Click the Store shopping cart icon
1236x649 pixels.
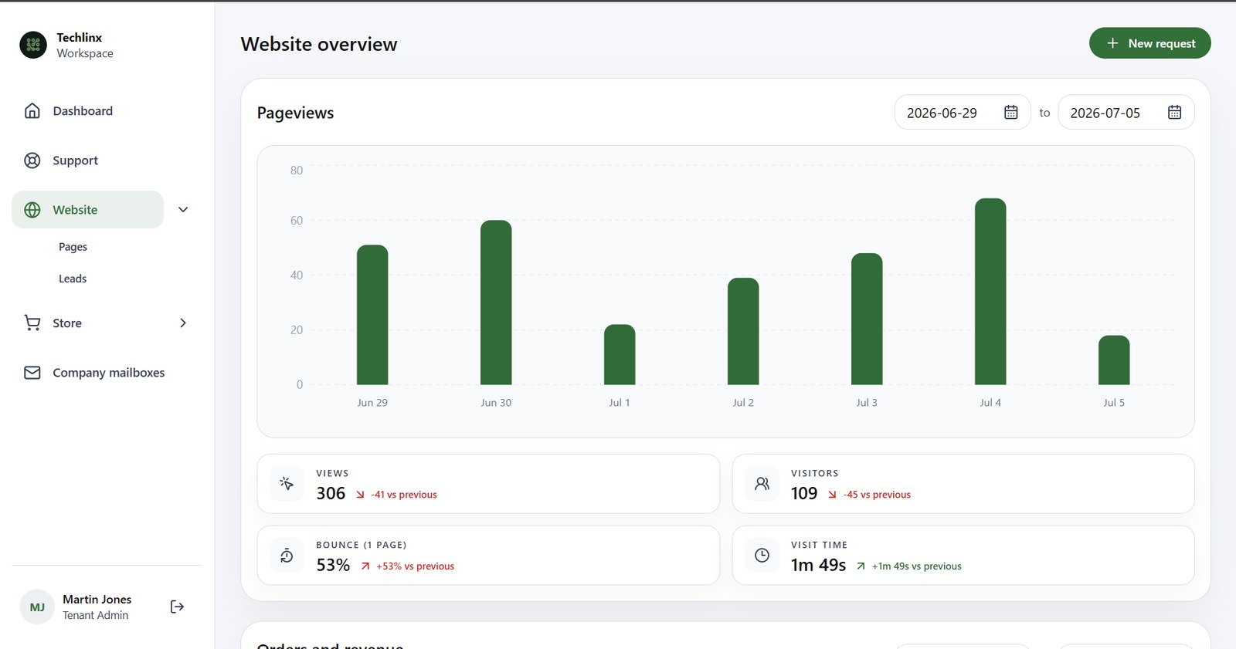point(32,323)
